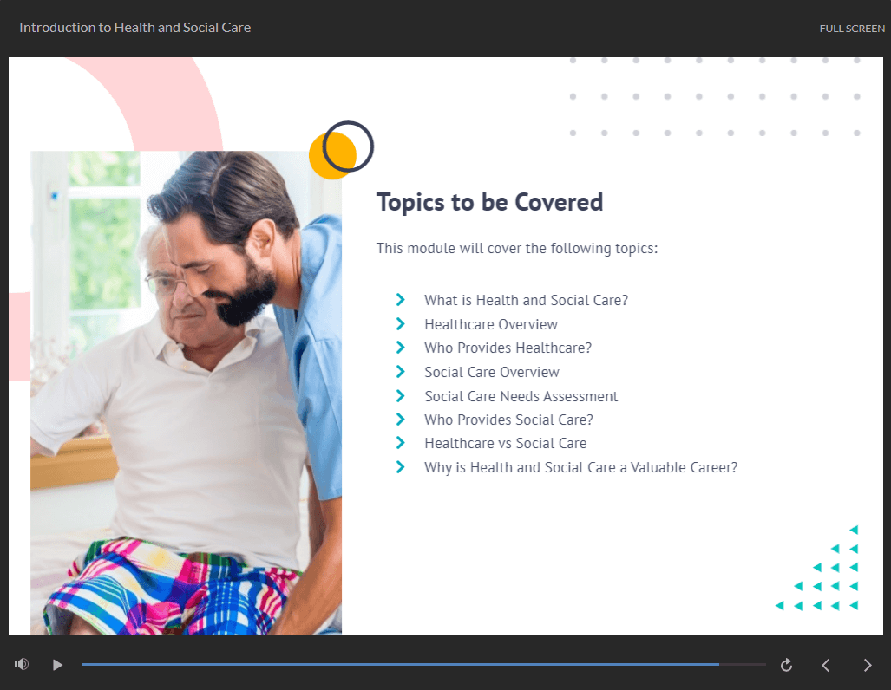This screenshot has width=891, height=690.
Task: Click chevron next to Social Care Overview
Action: [400, 372]
